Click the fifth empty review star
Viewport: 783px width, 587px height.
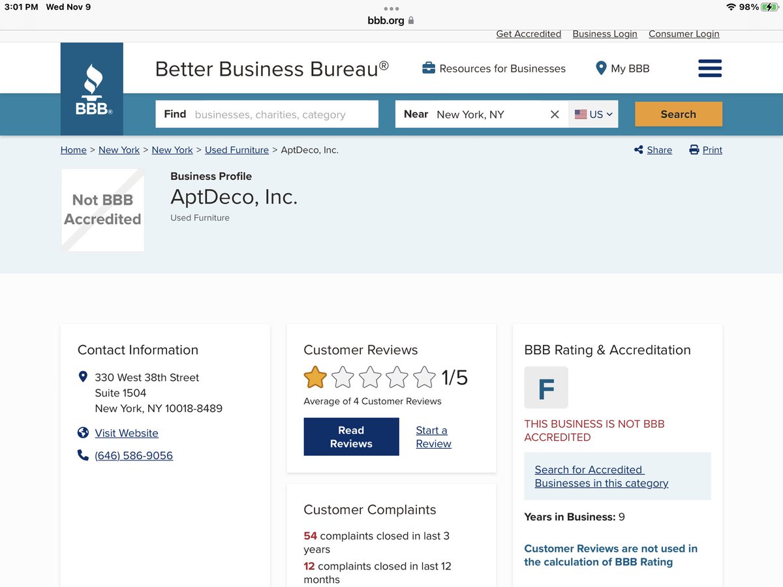tap(424, 377)
